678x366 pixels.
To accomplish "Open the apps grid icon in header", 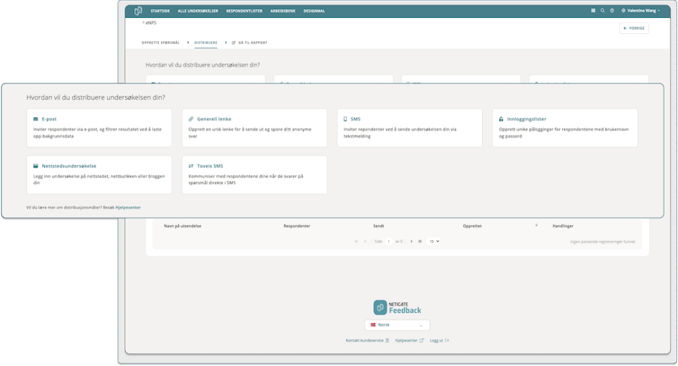I will (x=593, y=11).
